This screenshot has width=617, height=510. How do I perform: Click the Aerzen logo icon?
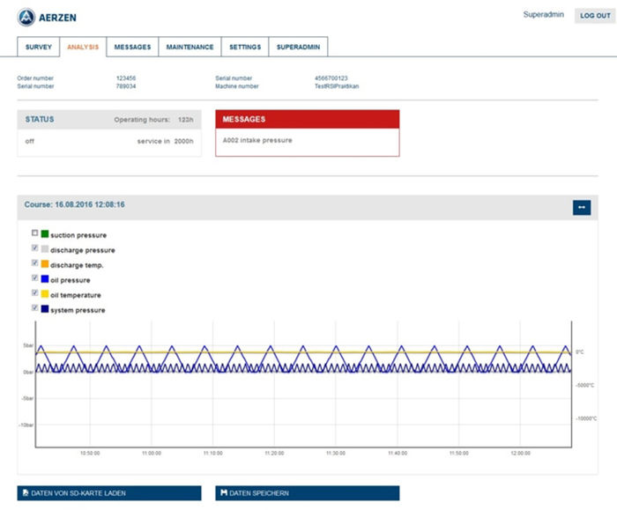(x=26, y=18)
